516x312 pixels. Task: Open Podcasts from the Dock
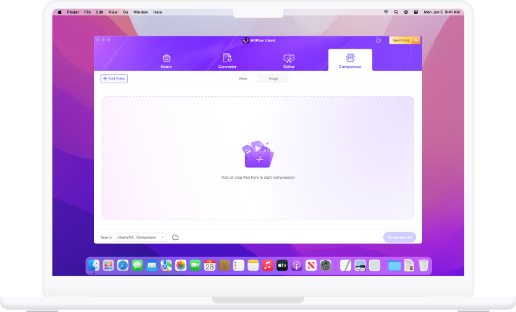(296, 265)
